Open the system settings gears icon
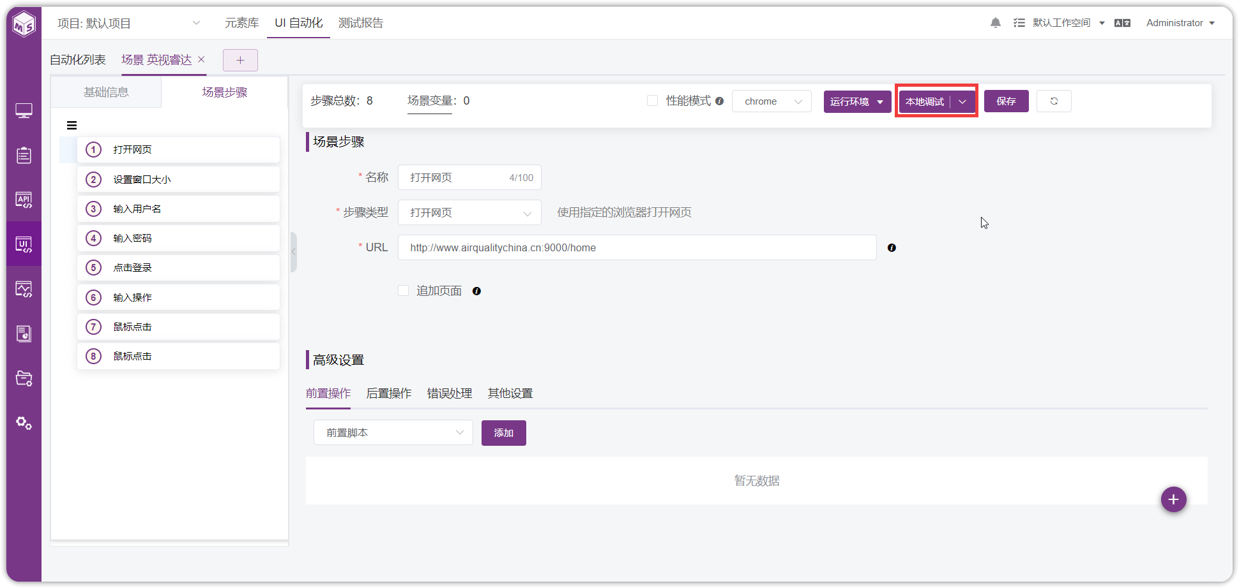Image resolution: width=1239 pixels, height=588 pixels. coord(24,423)
